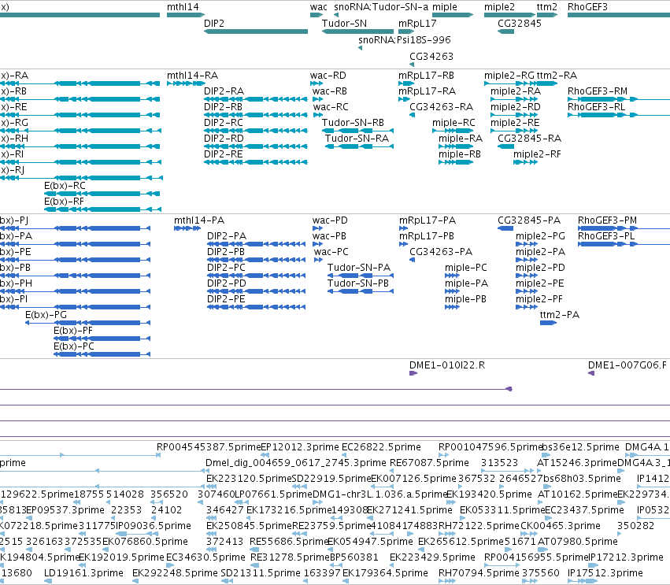Click the wac-RC transcript label
The height and width of the screenshot is (585, 670).
tap(331, 107)
